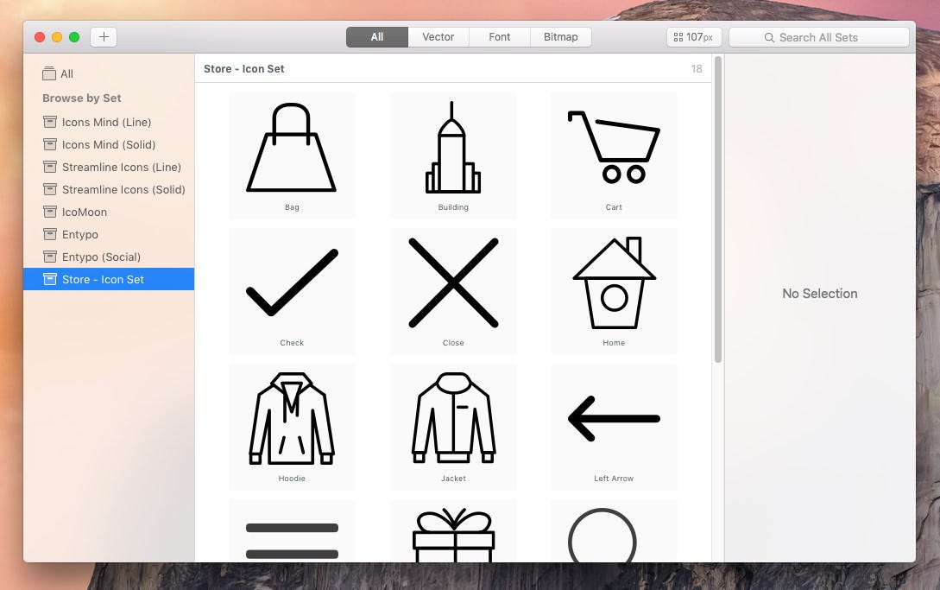Viewport: 940px width, 590px height.
Task: Click the icon count 18 in header
Action: click(696, 69)
